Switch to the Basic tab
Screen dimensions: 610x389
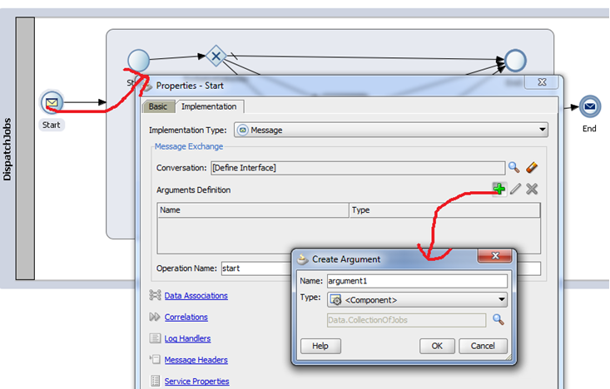click(157, 106)
